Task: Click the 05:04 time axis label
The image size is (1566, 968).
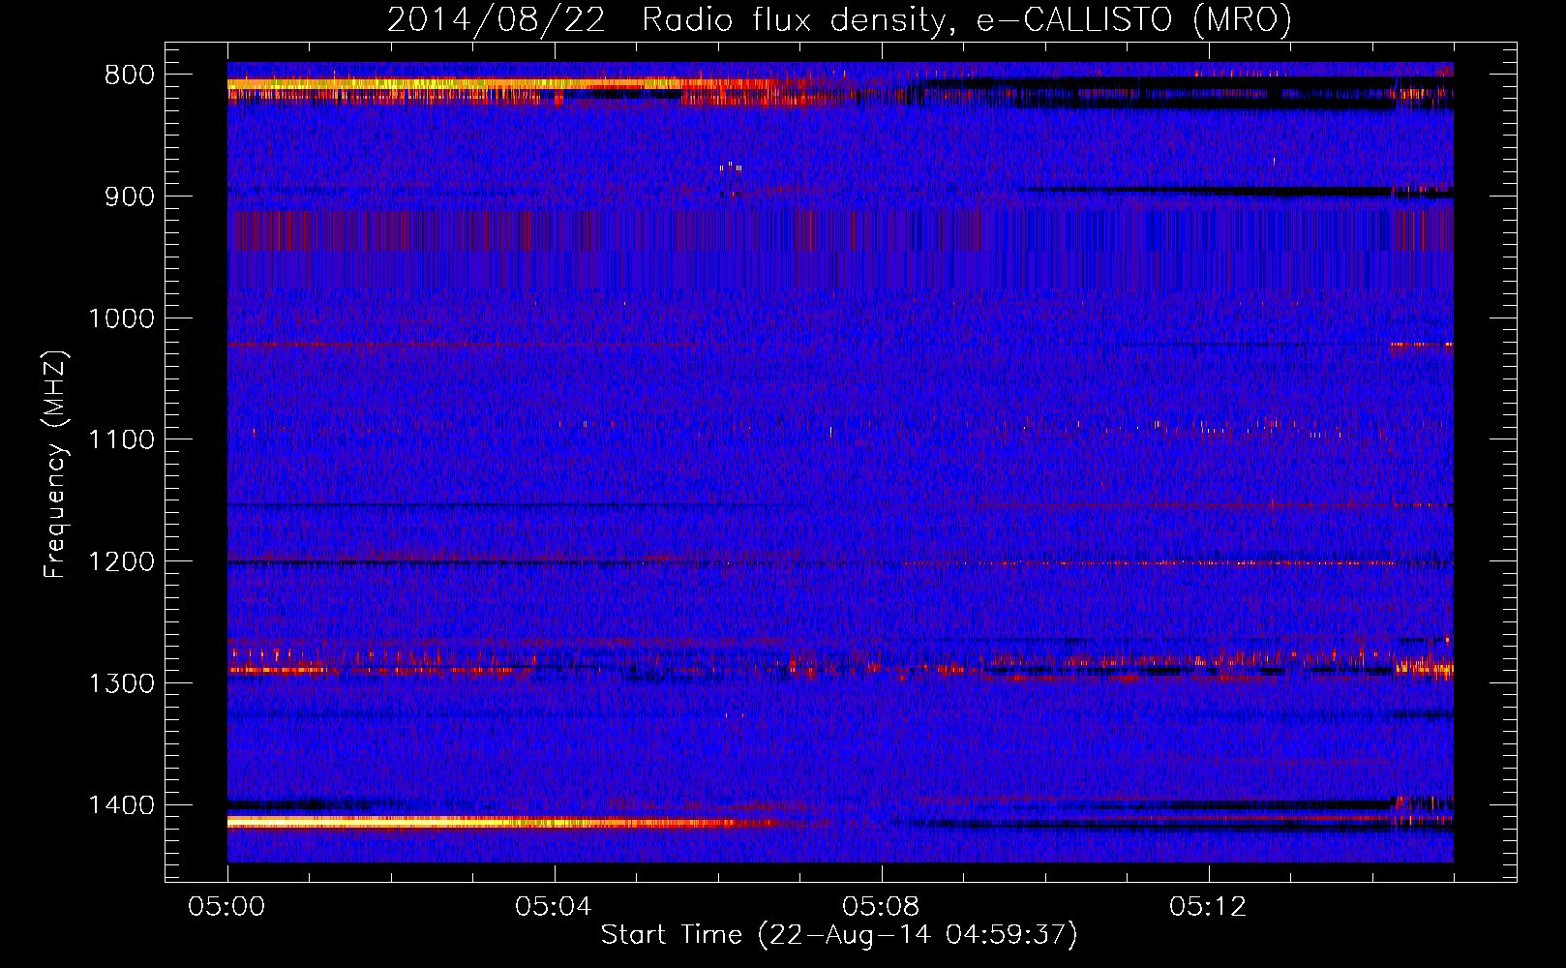Action: (555, 907)
